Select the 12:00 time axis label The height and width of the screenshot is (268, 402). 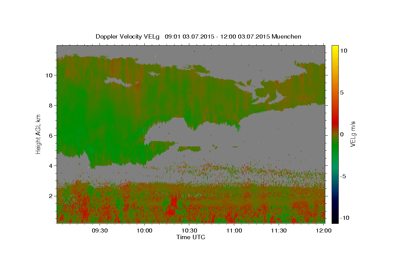(324, 230)
